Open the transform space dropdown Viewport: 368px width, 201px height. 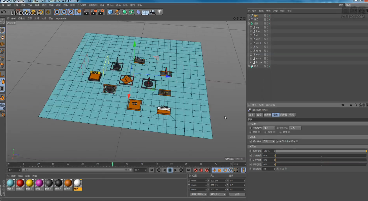tap(295, 128)
